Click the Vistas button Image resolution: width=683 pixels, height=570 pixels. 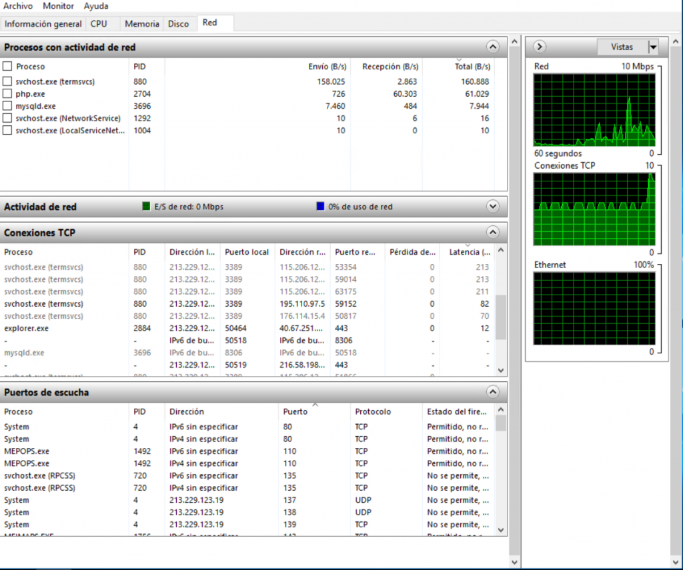[622, 47]
